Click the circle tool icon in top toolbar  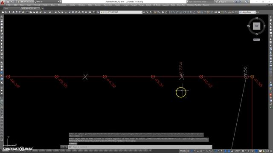[185, 12]
